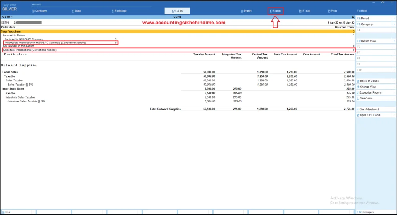Expand arrow beside F5: Return View
Screen dimensions: 397x215
394,41
